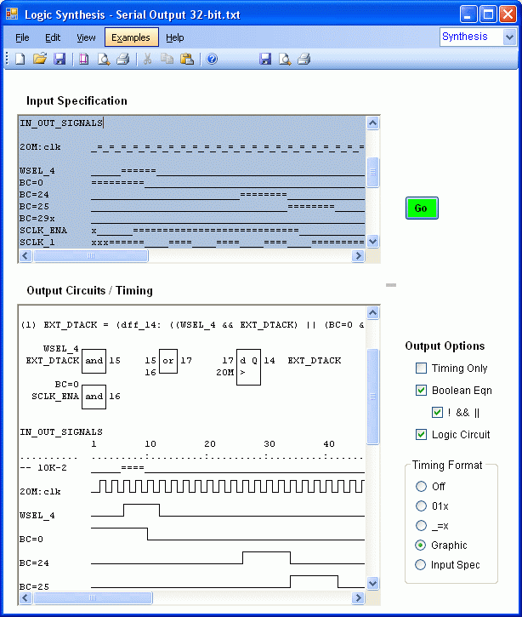Click SCLK_ENA row in Input Specification
Screen dimensions: 522x617
tap(192, 230)
